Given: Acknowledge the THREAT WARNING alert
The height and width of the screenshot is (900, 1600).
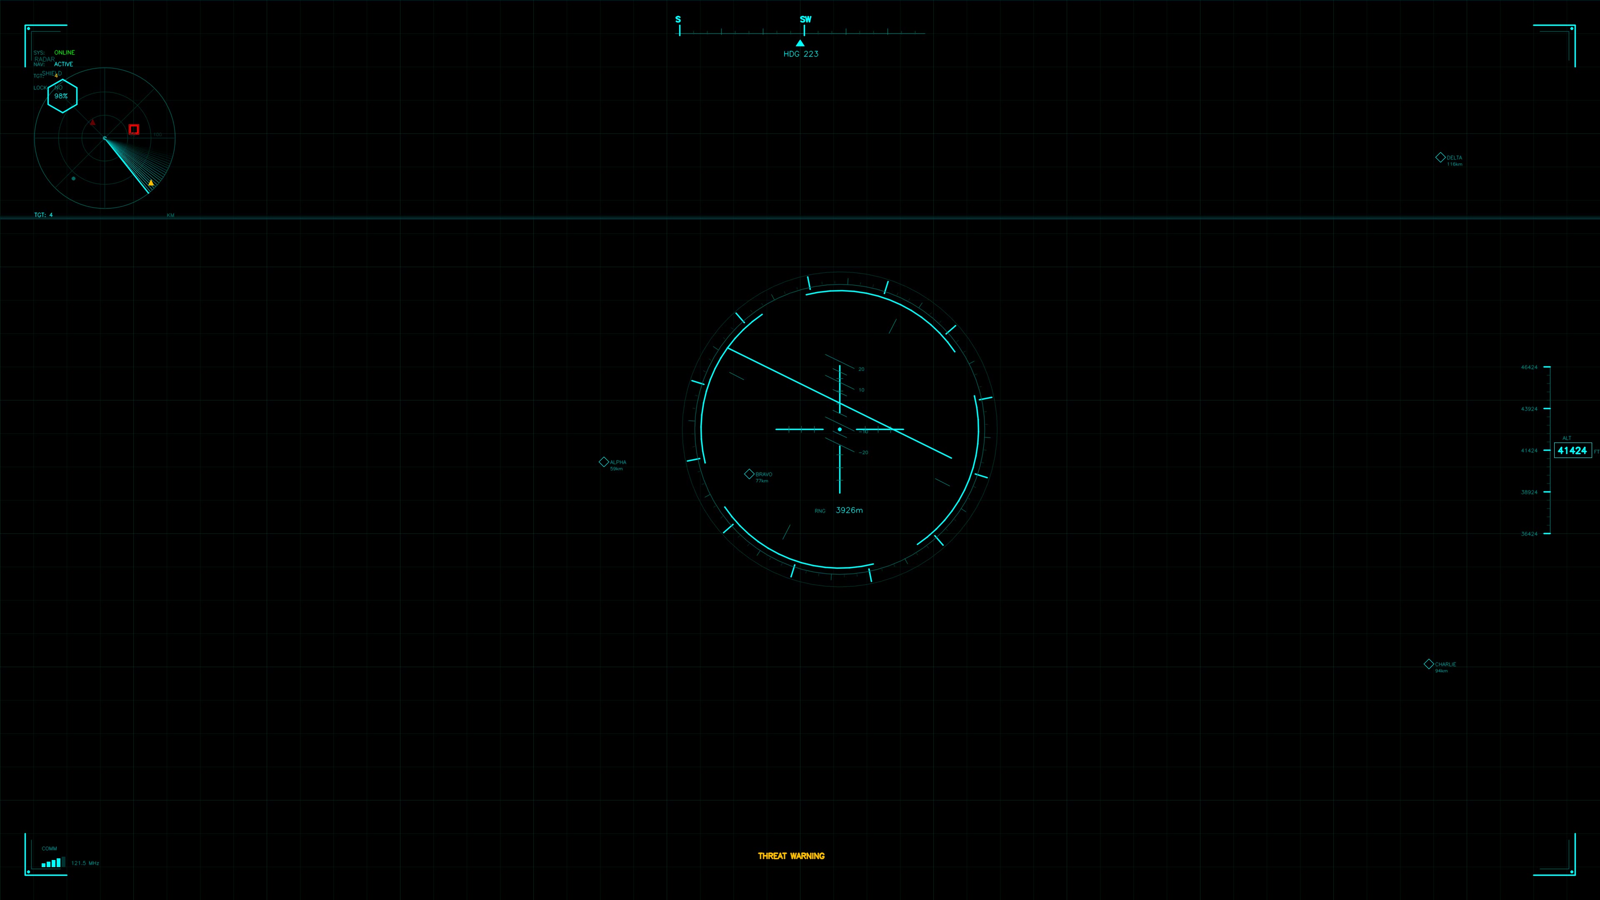Looking at the screenshot, I should click(x=791, y=855).
